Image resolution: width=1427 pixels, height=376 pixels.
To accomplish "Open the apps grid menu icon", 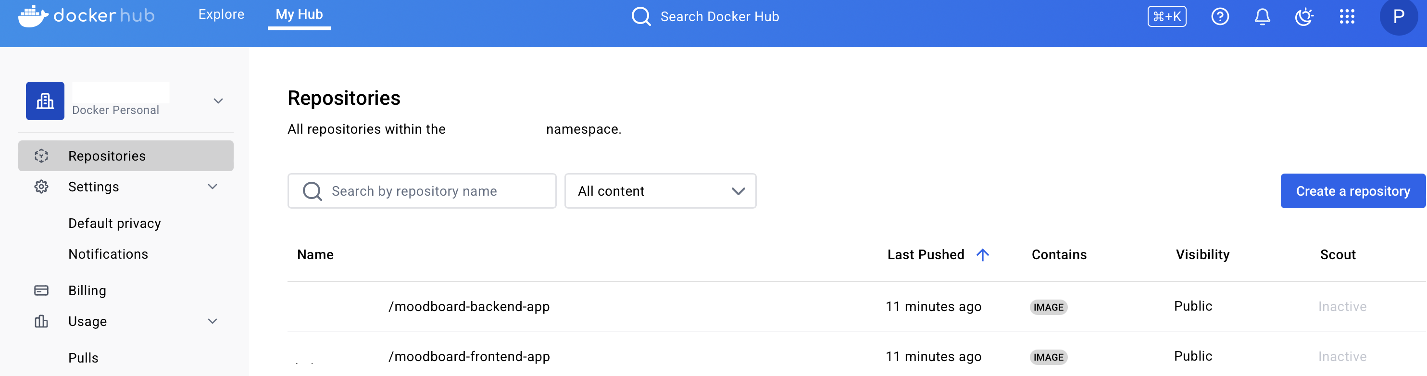I will tap(1346, 17).
